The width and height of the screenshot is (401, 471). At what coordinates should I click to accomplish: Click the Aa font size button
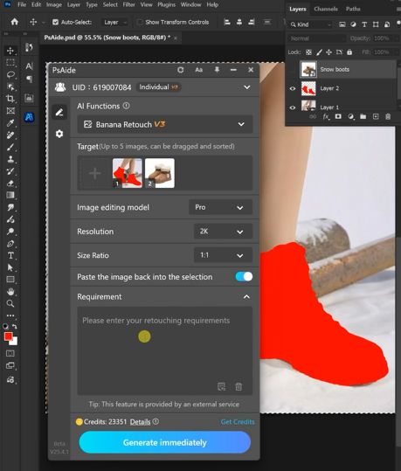coord(198,70)
